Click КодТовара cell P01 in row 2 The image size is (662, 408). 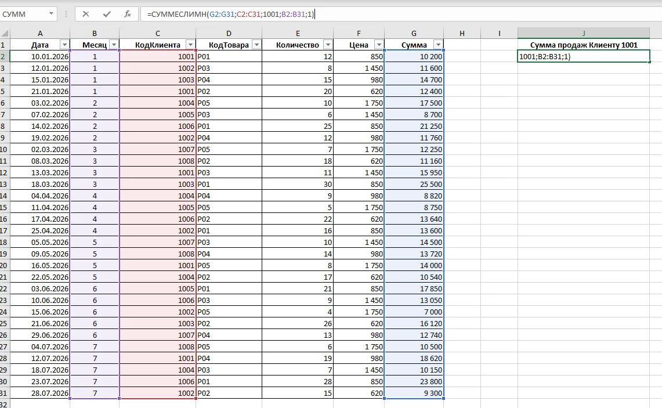229,57
